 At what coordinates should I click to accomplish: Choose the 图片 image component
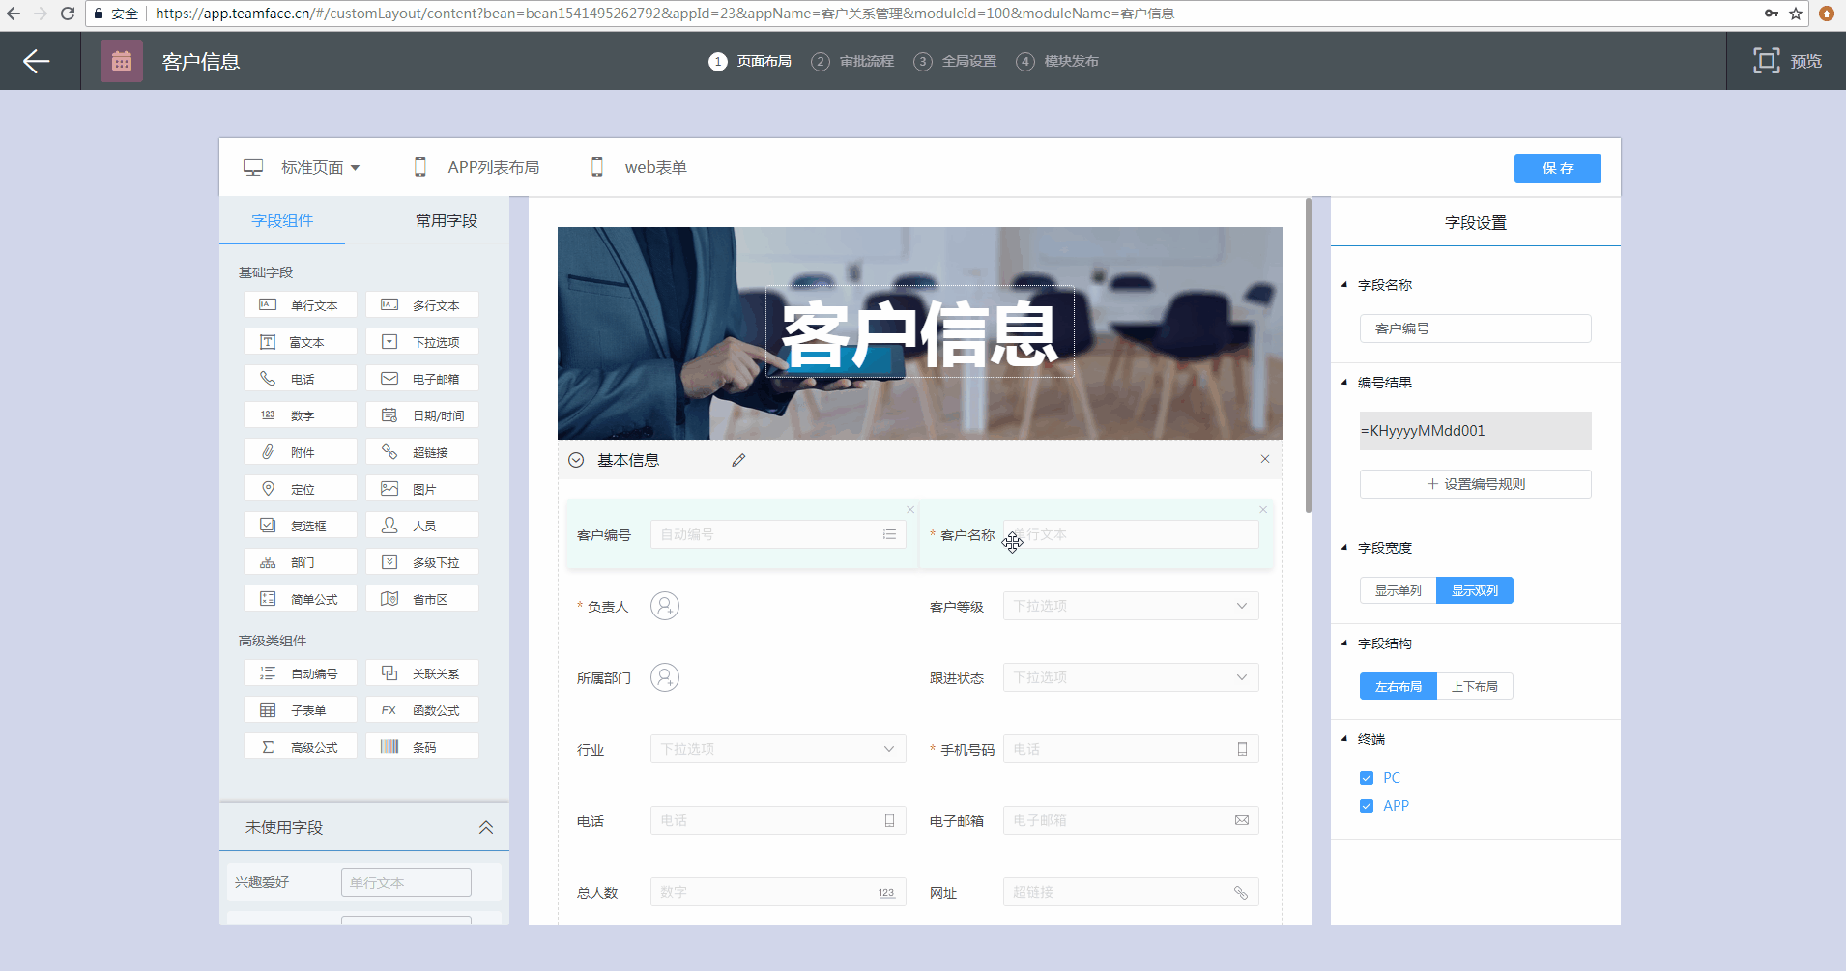click(x=422, y=489)
